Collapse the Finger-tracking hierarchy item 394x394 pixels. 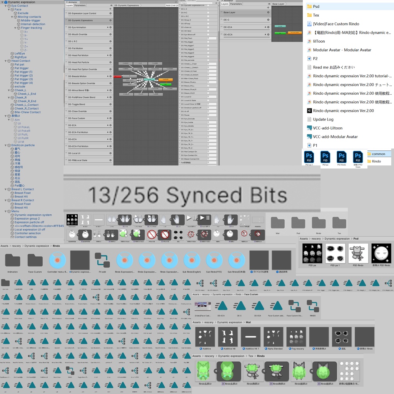coord(15,28)
